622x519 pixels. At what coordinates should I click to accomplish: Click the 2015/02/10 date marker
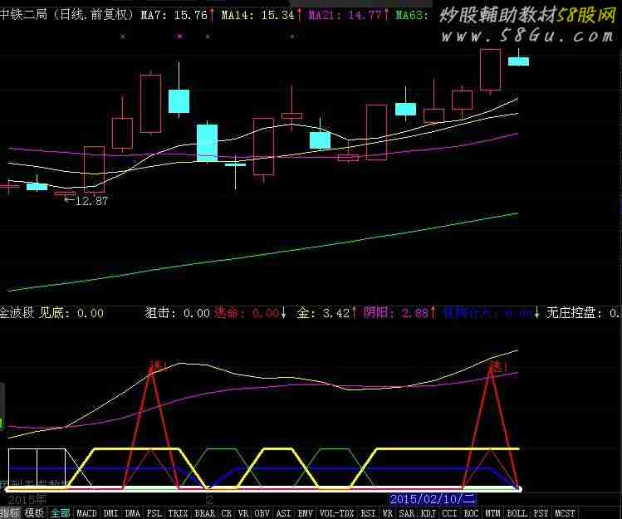432,499
